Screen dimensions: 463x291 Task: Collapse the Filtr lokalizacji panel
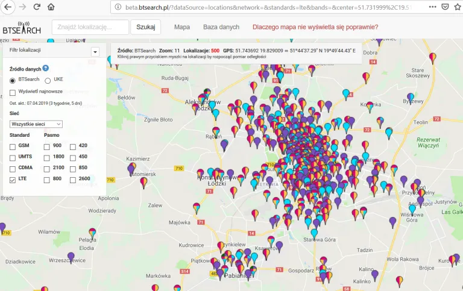95,52
